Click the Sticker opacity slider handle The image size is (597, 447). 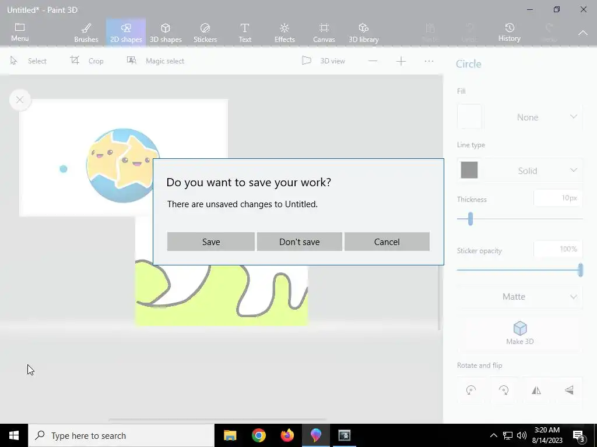(x=580, y=270)
